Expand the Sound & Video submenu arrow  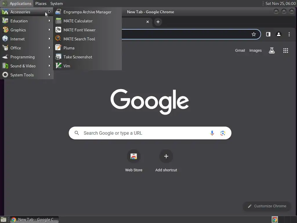tap(49, 66)
